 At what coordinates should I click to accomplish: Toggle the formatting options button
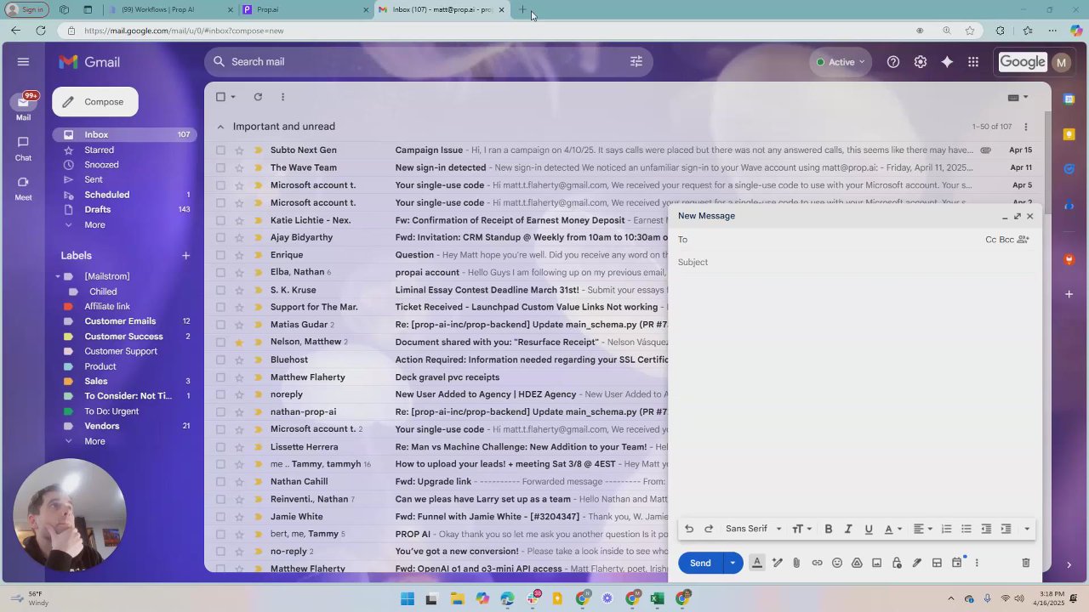click(x=756, y=563)
